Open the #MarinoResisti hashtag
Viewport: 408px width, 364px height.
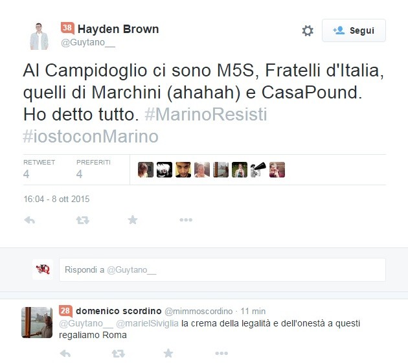[206, 114]
